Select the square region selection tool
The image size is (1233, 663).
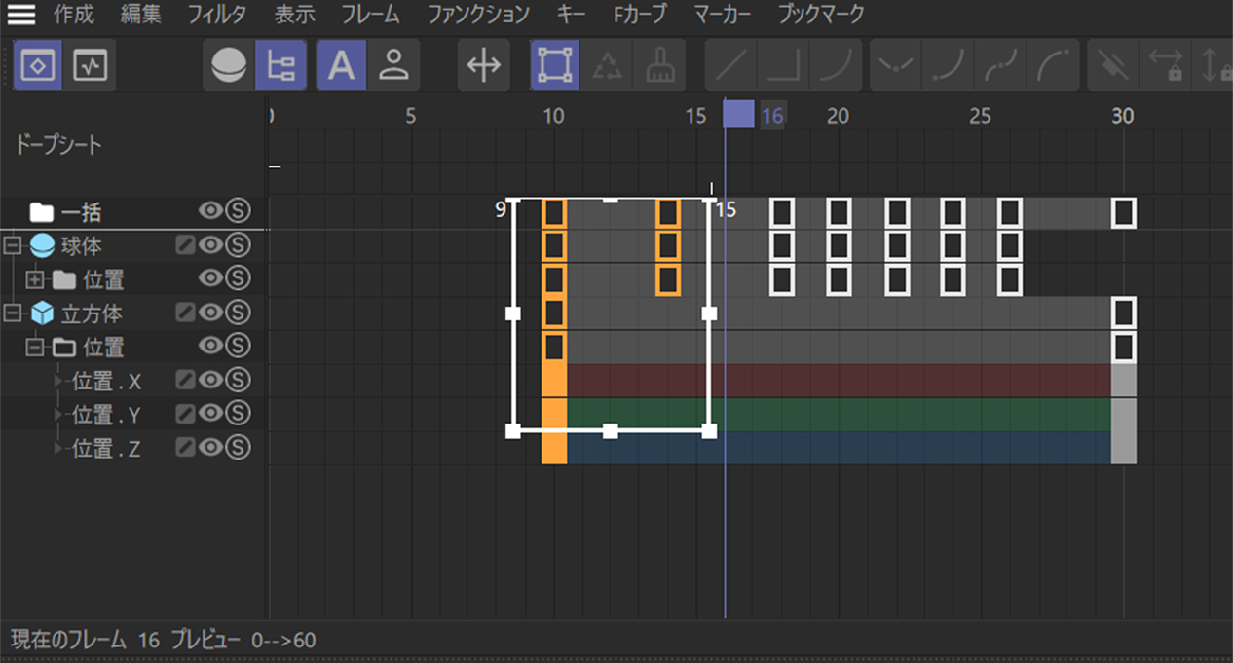click(x=555, y=65)
